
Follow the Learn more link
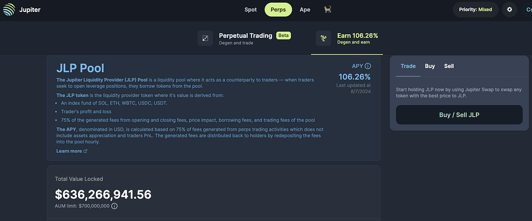[x=69, y=151]
